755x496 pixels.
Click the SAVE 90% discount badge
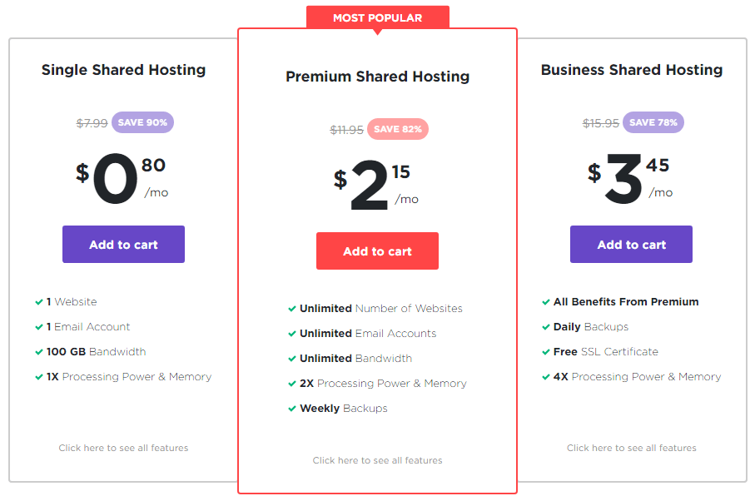pos(142,122)
